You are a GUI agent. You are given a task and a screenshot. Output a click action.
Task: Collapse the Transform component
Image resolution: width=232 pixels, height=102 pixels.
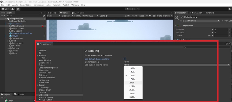pyautogui.click(x=175, y=25)
